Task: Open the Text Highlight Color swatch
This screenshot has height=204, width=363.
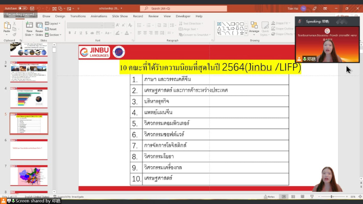Action: coord(117,33)
